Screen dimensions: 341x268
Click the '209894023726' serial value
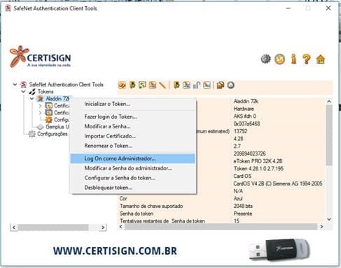[x=249, y=154]
